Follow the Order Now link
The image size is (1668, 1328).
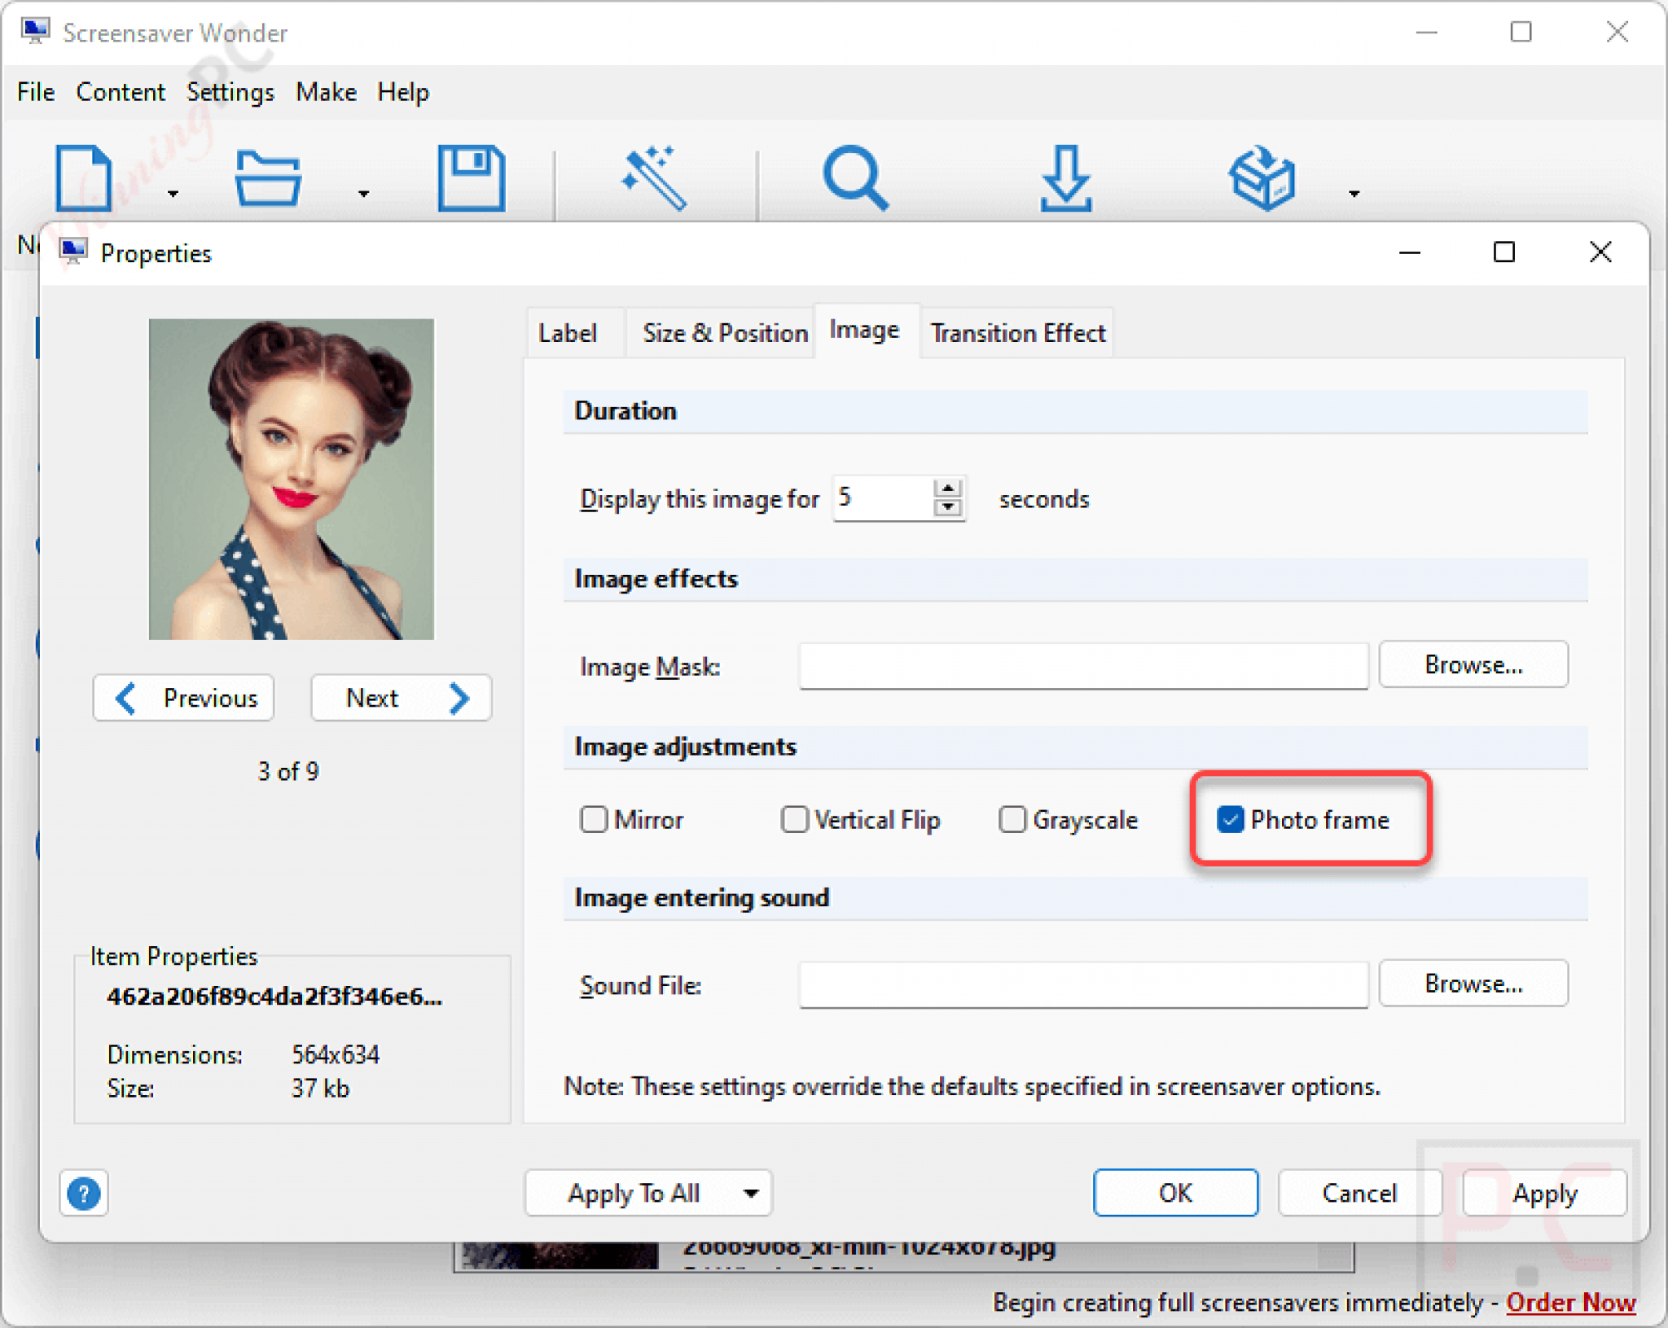coord(1570,1302)
